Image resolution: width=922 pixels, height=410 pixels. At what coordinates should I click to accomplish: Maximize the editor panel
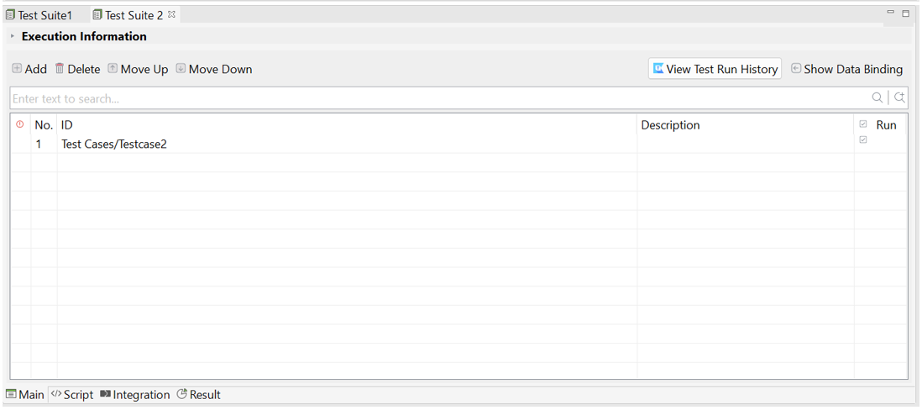point(905,13)
